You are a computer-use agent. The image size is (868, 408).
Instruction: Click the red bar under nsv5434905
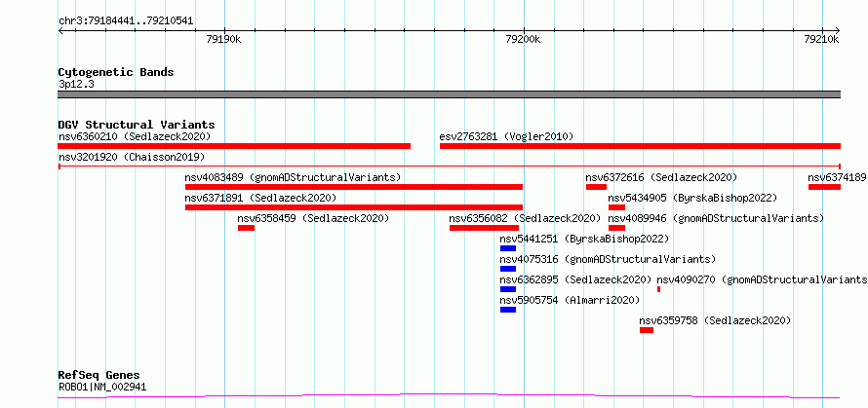click(616, 207)
